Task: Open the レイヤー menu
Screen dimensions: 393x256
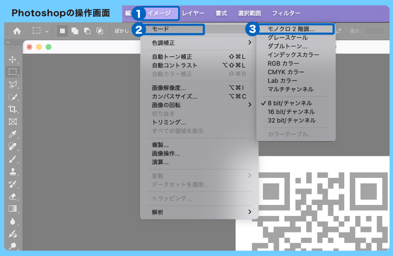Action: [193, 13]
